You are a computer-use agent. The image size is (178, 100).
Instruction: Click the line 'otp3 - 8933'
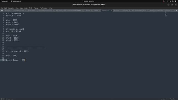pyautogui.click(x=12, y=40)
